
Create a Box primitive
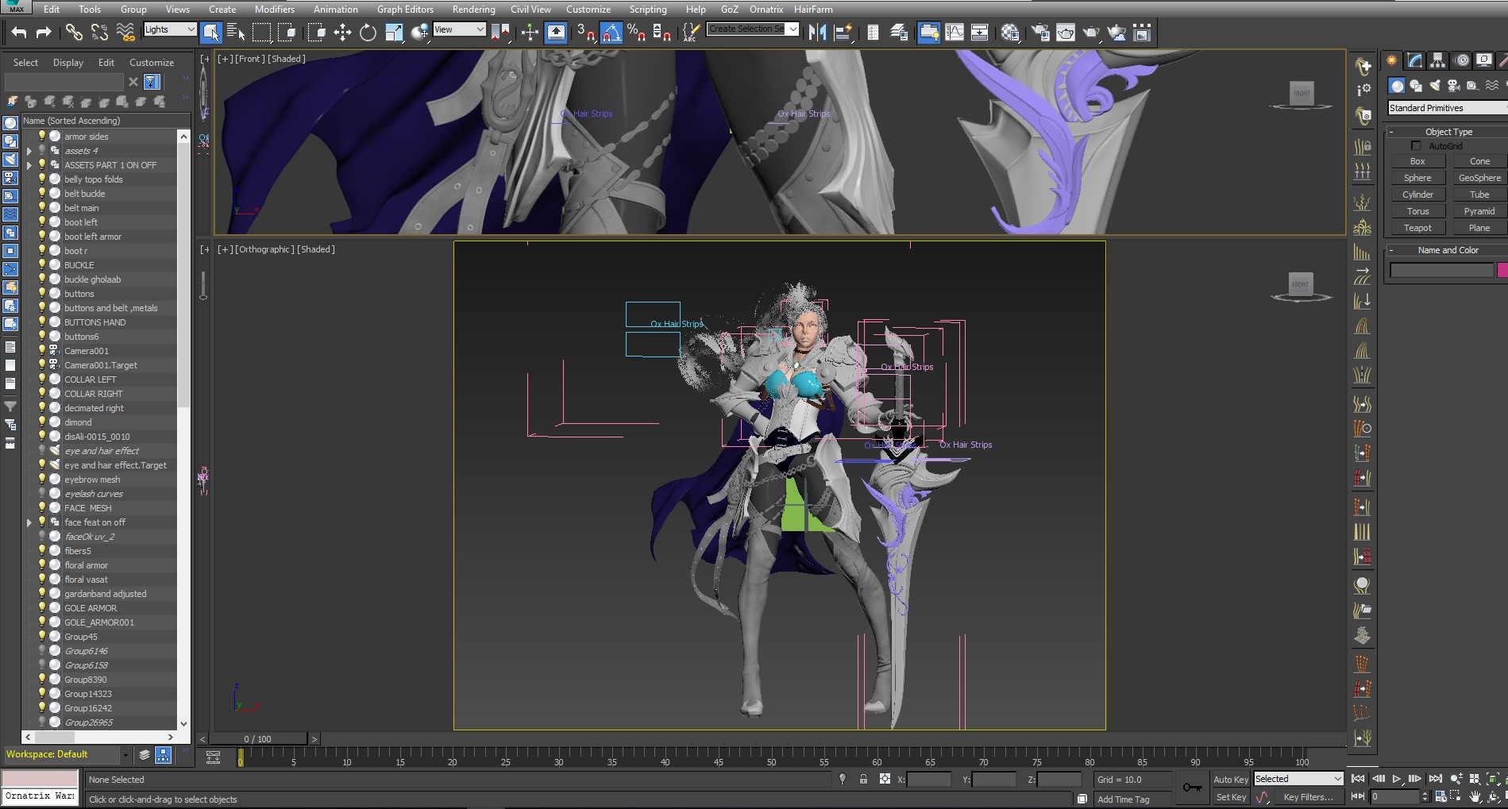click(x=1417, y=161)
